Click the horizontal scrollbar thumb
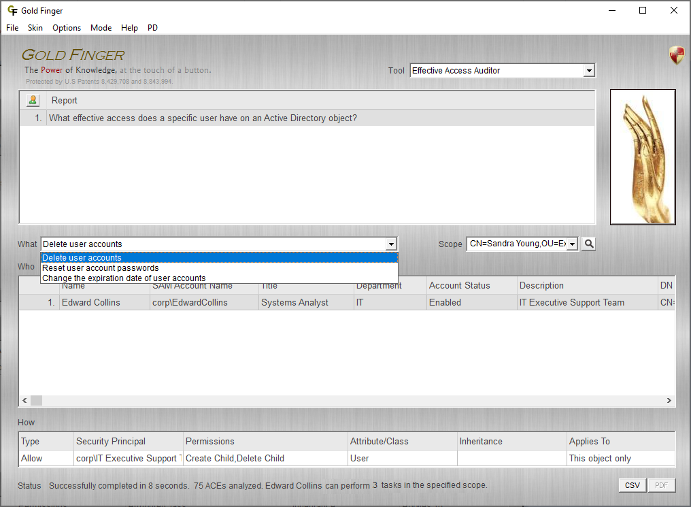 pyautogui.click(x=36, y=400)
